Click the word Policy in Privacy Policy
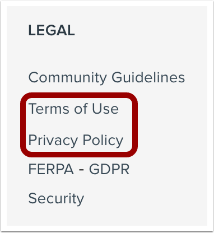 coord(103,141)
